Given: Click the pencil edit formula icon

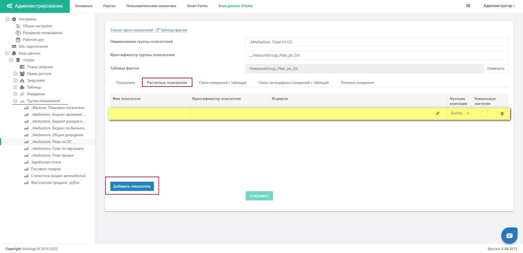Looking at the screenshot, I should coord(438,113).
